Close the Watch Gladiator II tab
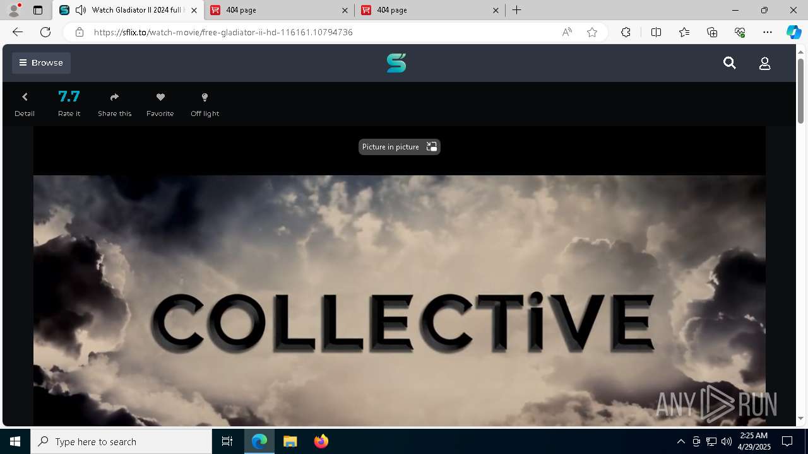 pyautogui.click(x=194, y=10)
